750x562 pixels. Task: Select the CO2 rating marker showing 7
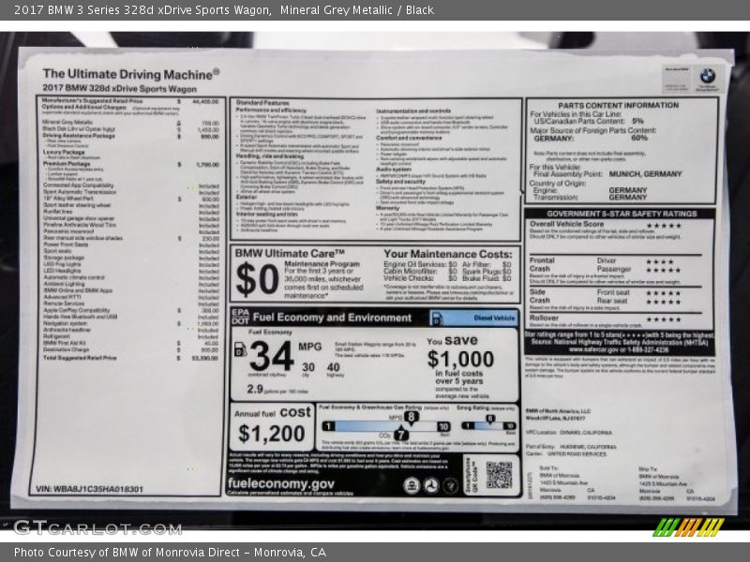pos(400,434)
